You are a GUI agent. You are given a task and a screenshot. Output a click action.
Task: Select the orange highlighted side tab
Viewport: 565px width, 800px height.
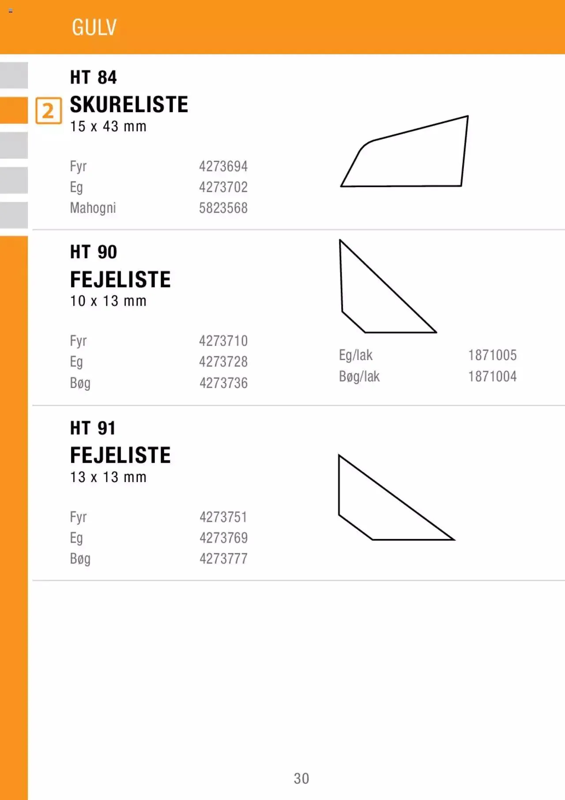pos(14,110)
